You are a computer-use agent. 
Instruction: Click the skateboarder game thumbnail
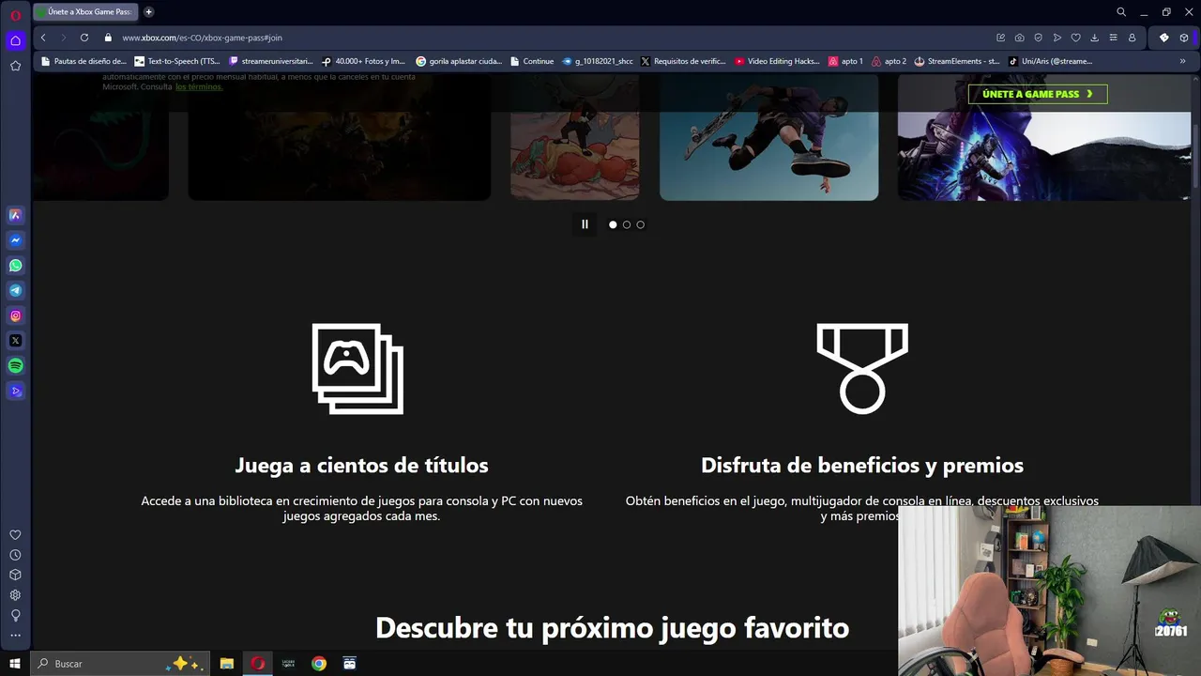coord(769,137)
